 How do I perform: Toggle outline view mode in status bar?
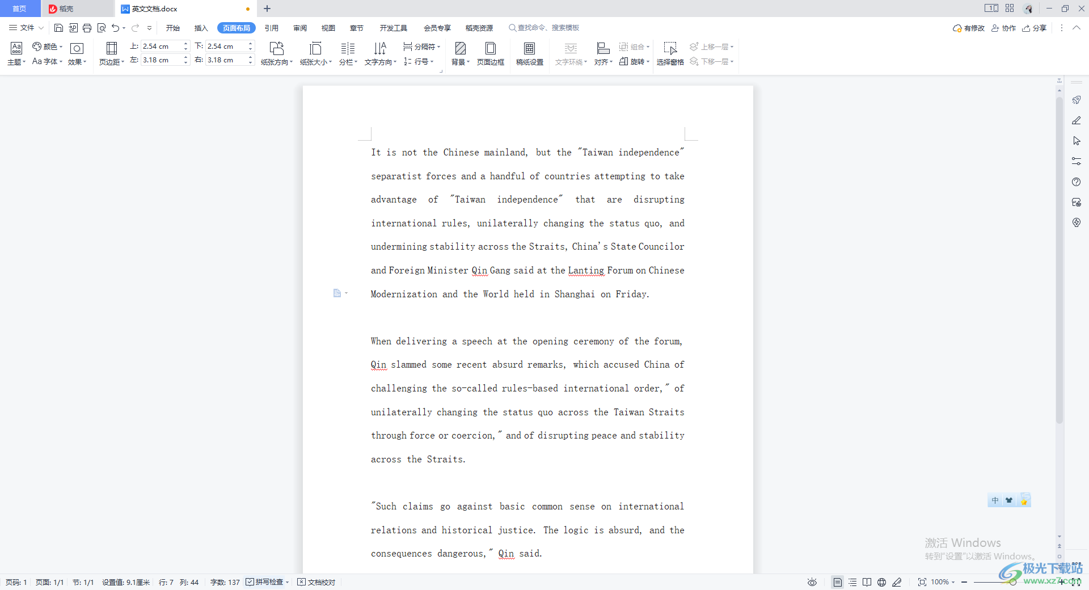coord(852,582)
